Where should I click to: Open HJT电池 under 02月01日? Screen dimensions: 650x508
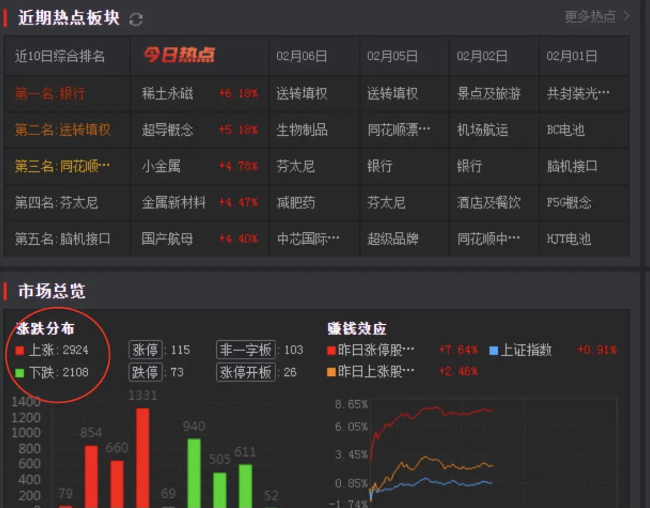tap(568, 239)
